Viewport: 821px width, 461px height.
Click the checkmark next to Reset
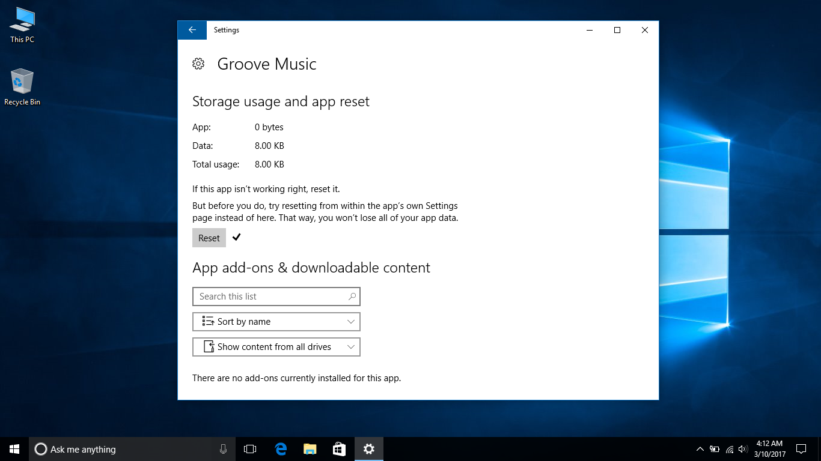[x=236, y=237]
